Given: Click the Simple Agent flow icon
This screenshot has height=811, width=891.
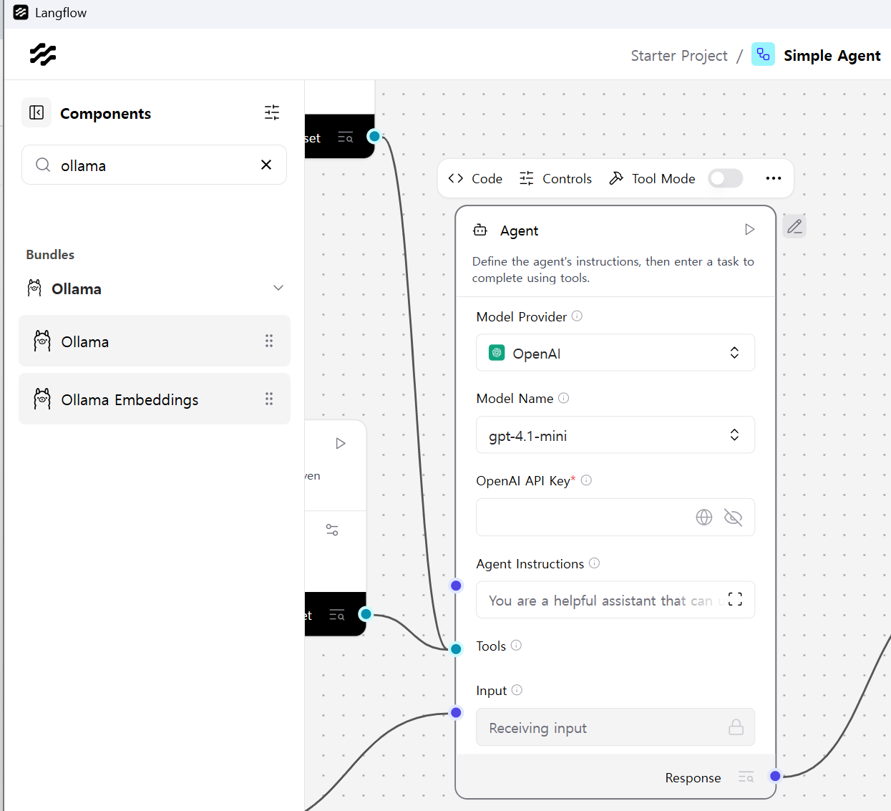Looking at the screenshot, I should (763, 54).
